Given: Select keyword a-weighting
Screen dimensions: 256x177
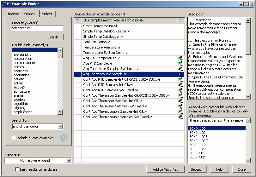Looking at the screenshot, I should (22, 54).
